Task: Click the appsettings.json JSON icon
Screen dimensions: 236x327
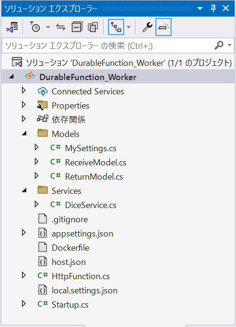Action: click(x=43, y=233)
